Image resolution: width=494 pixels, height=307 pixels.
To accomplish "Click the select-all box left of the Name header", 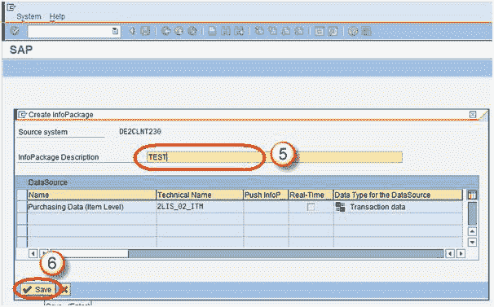I will pos(22,195).
